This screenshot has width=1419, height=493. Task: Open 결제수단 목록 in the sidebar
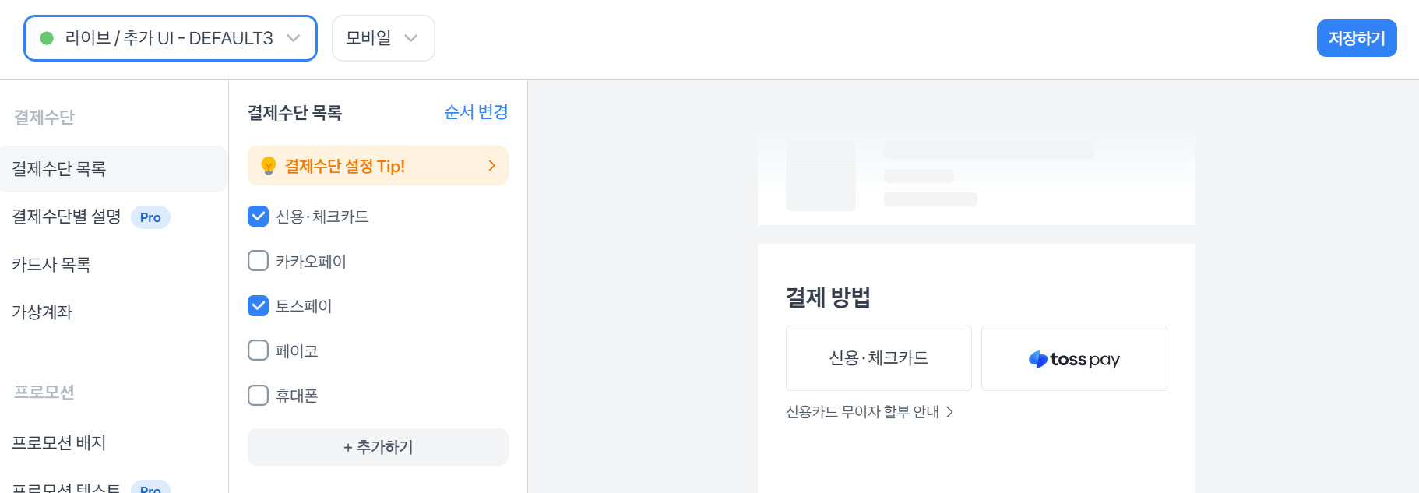coord(59,169)
